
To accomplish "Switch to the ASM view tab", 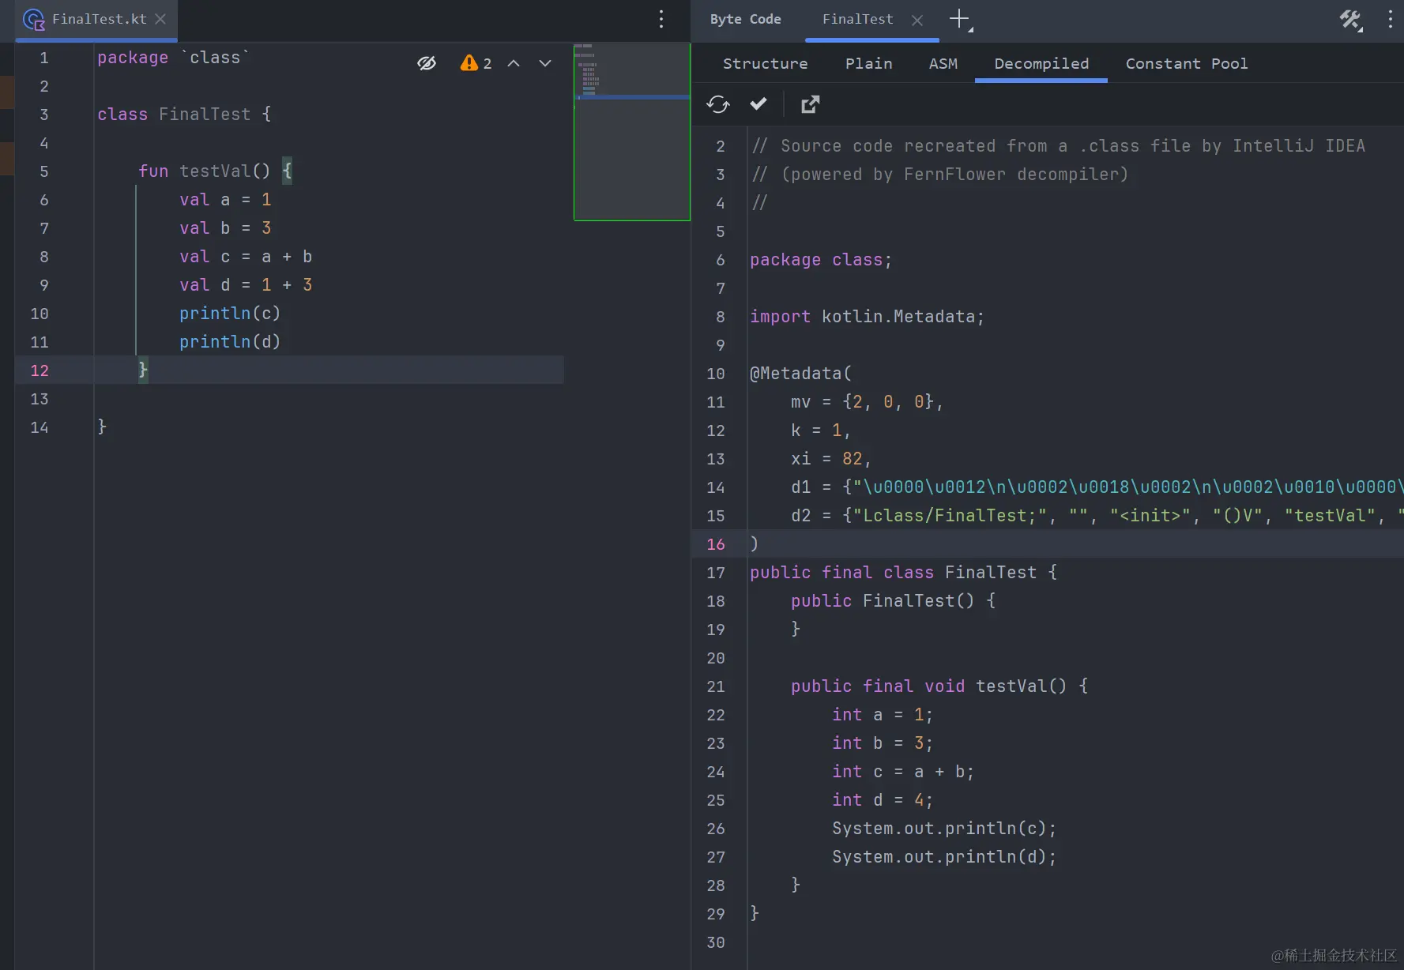I will 943,63.
